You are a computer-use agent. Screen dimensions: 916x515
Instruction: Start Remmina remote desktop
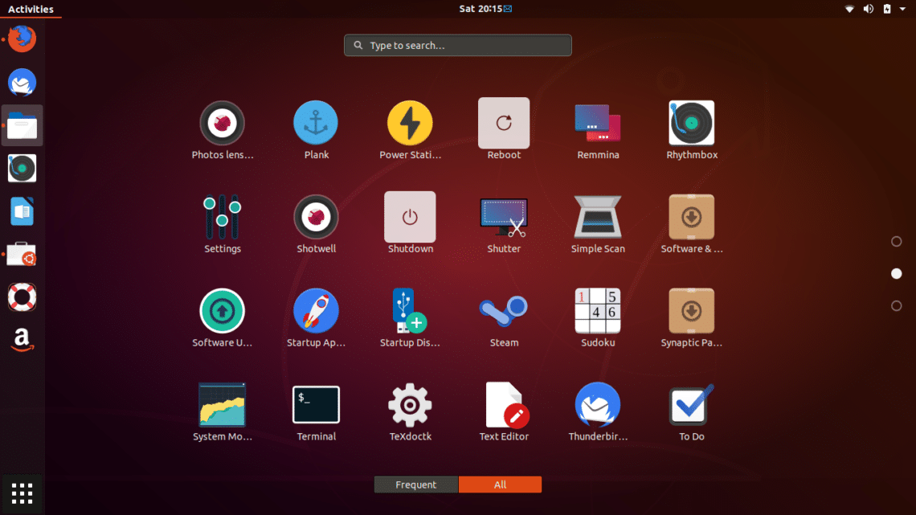click(598, 122)
